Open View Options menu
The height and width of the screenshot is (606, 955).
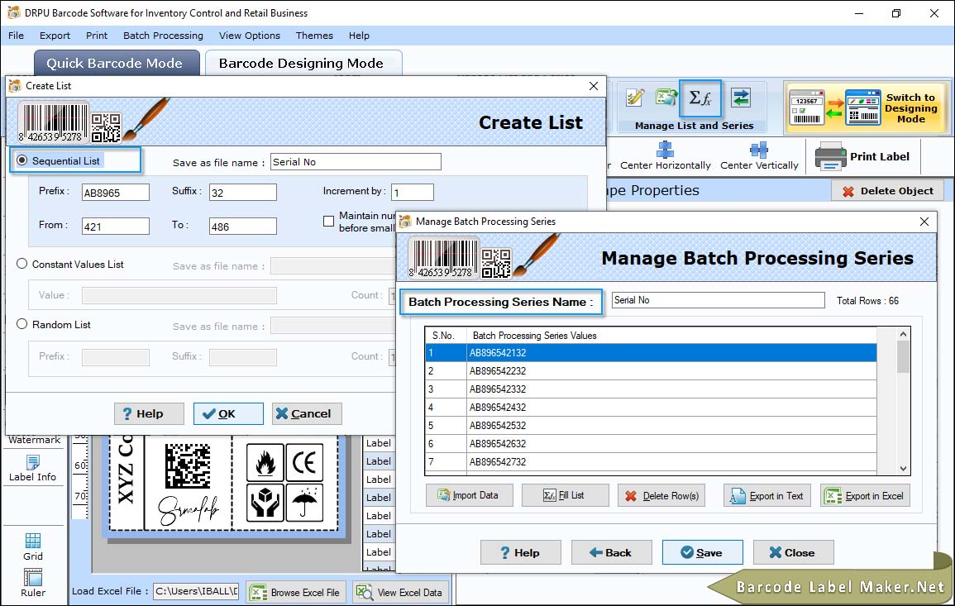coord(250,36)
